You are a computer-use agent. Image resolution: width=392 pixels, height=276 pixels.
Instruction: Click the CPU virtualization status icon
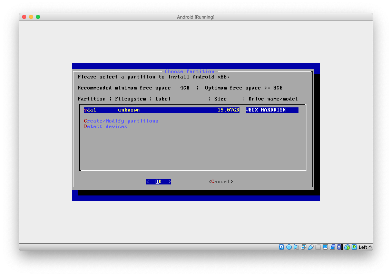(340, 247)
